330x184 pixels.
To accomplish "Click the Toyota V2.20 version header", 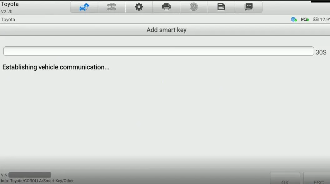I will pyautogui.click(x=10, y=8).
